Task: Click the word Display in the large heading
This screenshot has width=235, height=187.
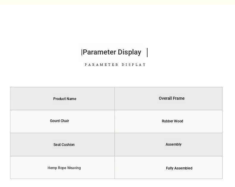Action: click(129, 52)
